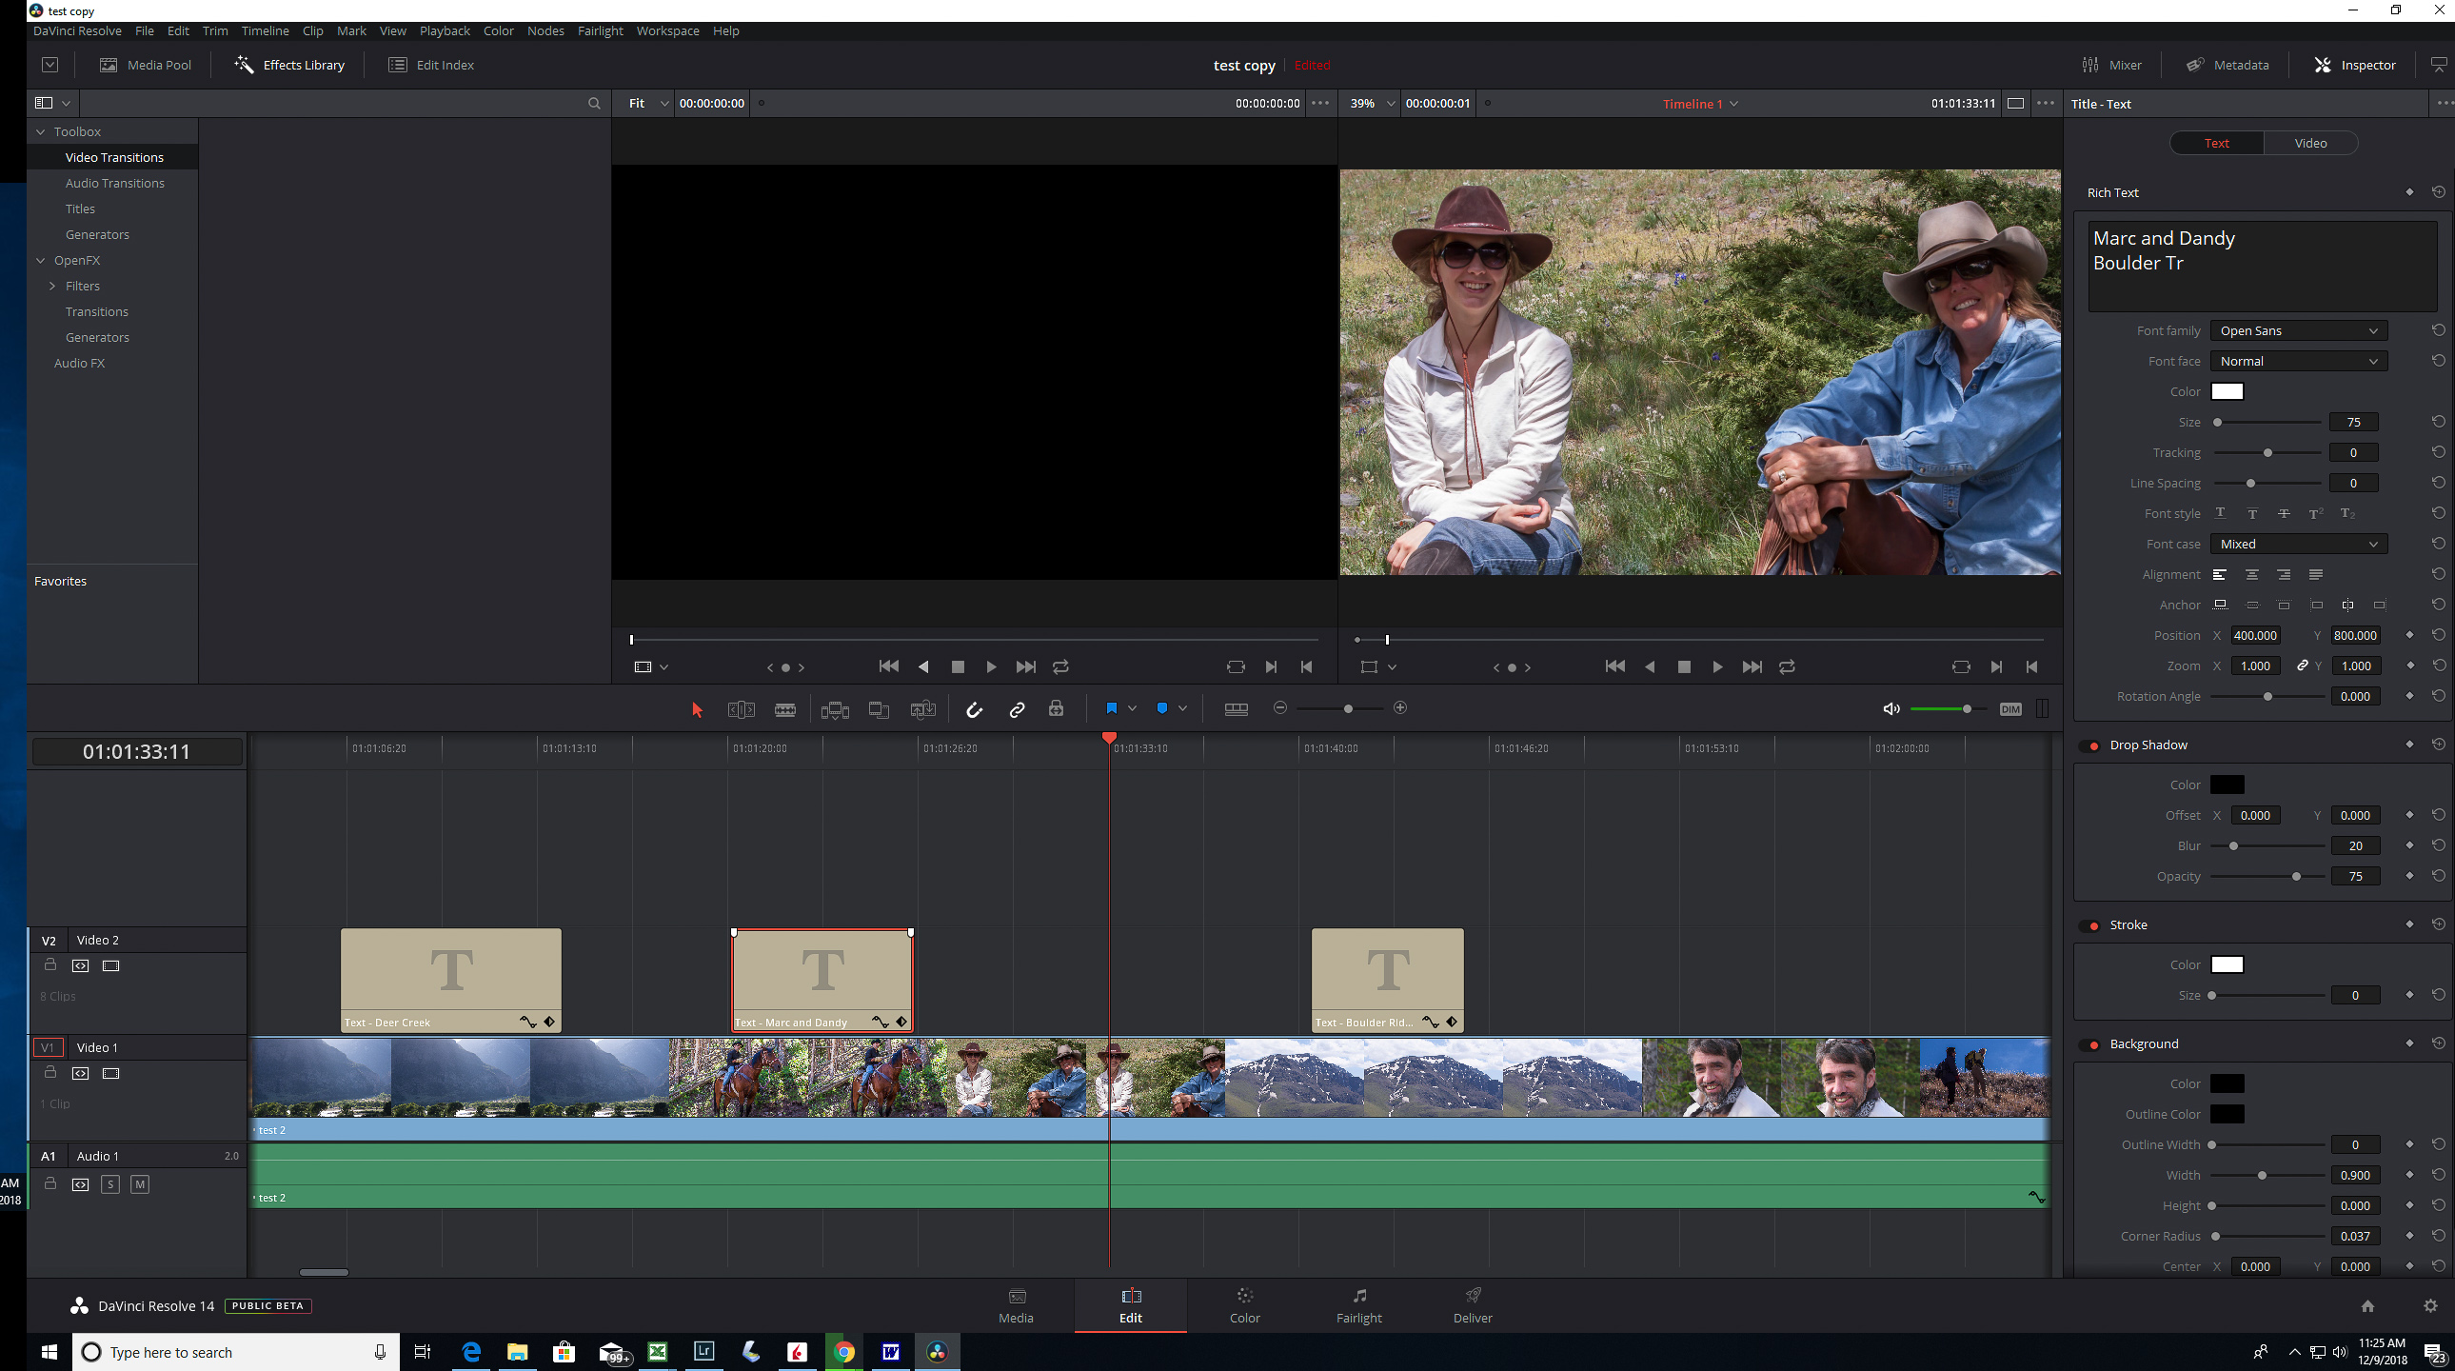Play the source viewer in reverse
Viewport: 2455px width, 1371px height.
coord(923,667)
